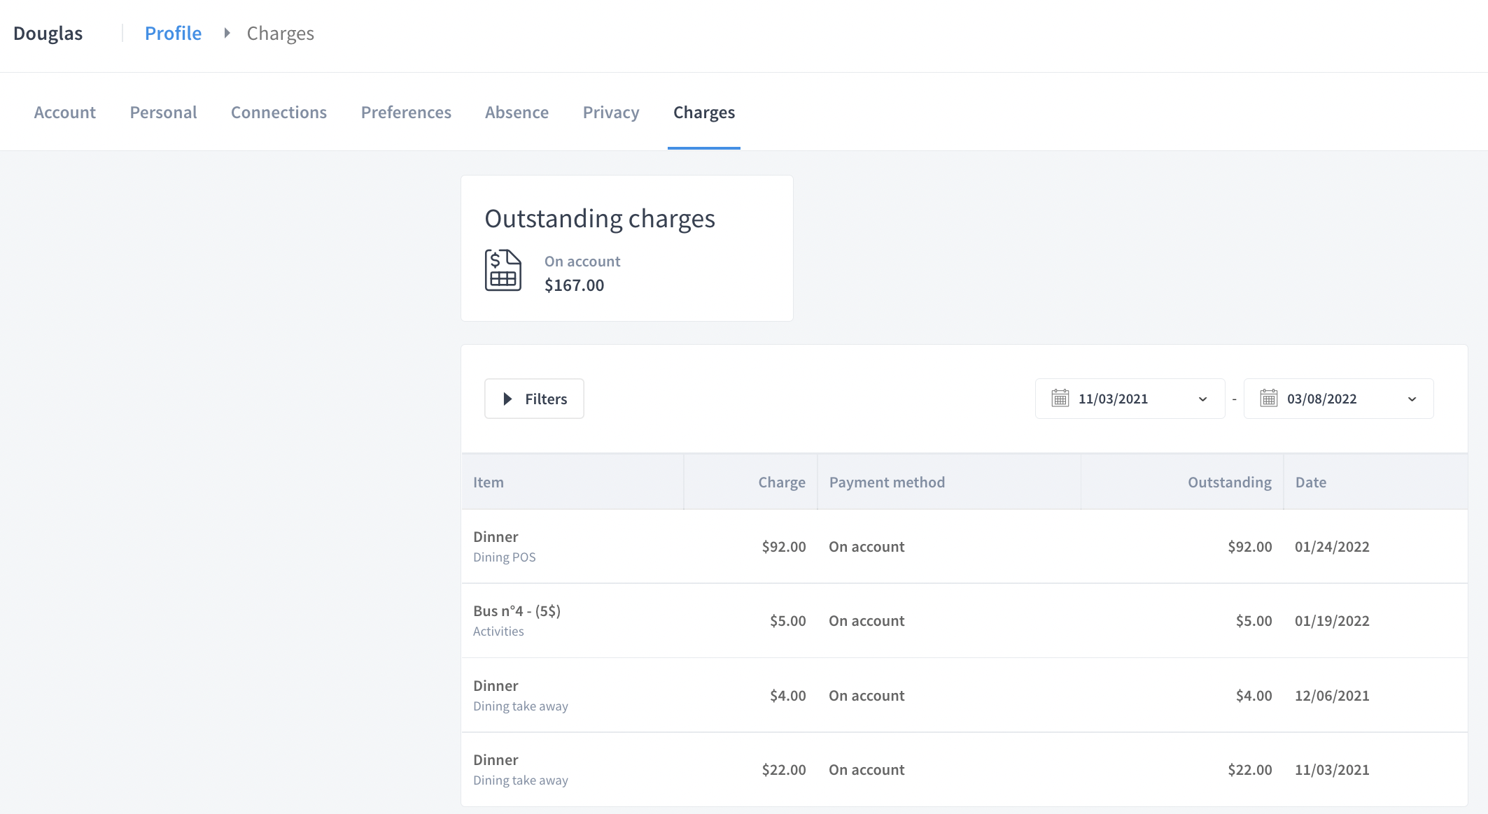
Task: Switch to the Personal tab
Action: (x=163, y=113)
